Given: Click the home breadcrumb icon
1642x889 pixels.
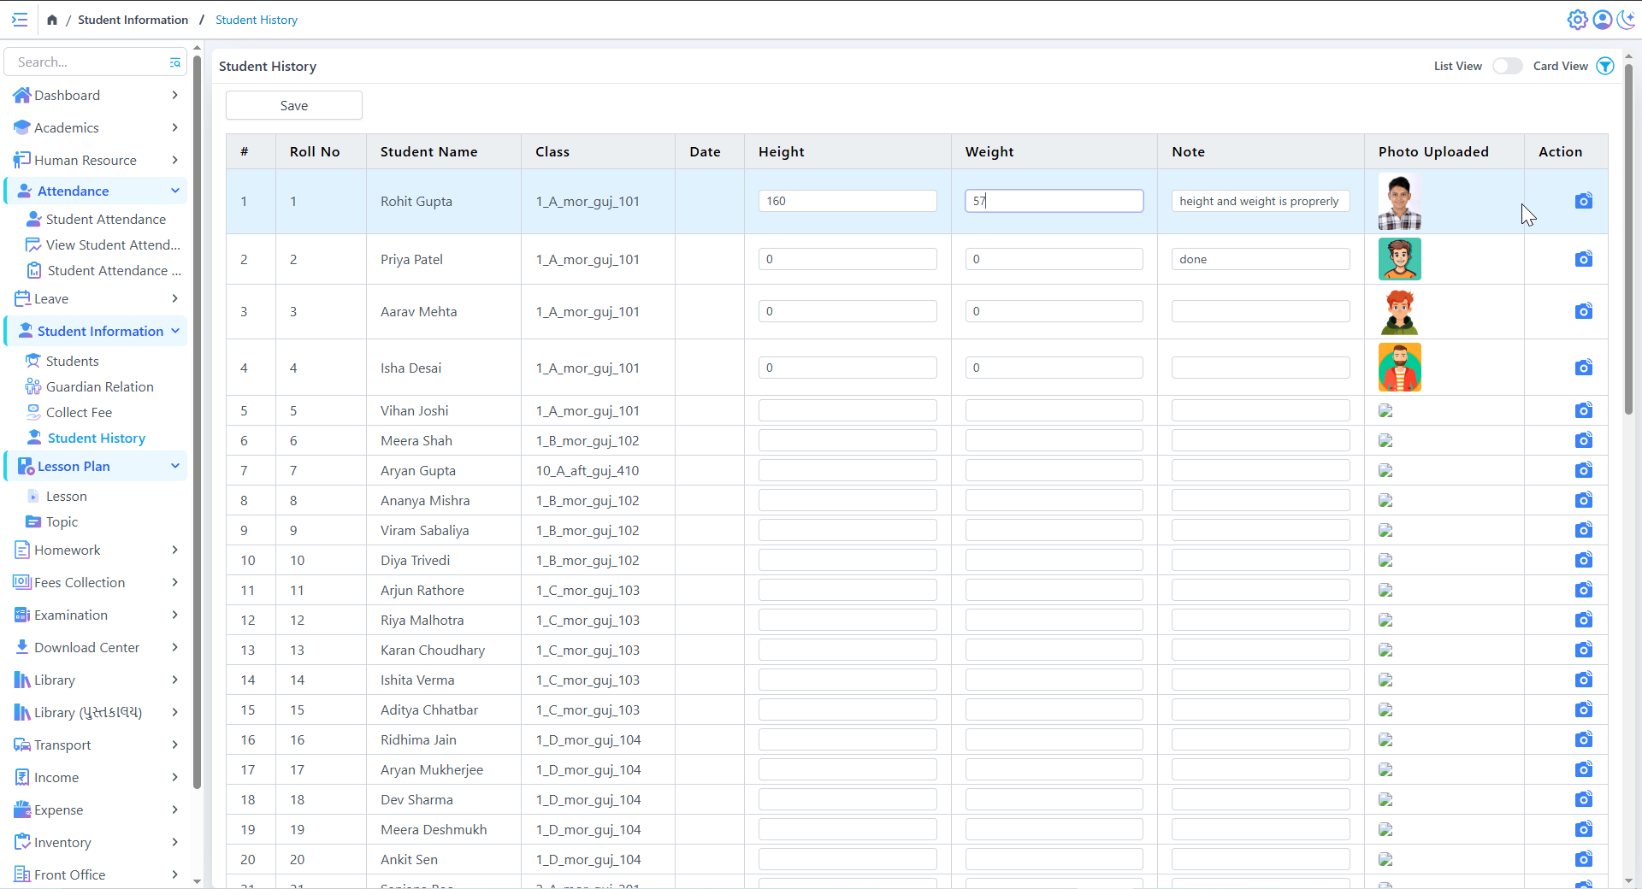Looking at the screenshot, I should (x=52, y=20).
